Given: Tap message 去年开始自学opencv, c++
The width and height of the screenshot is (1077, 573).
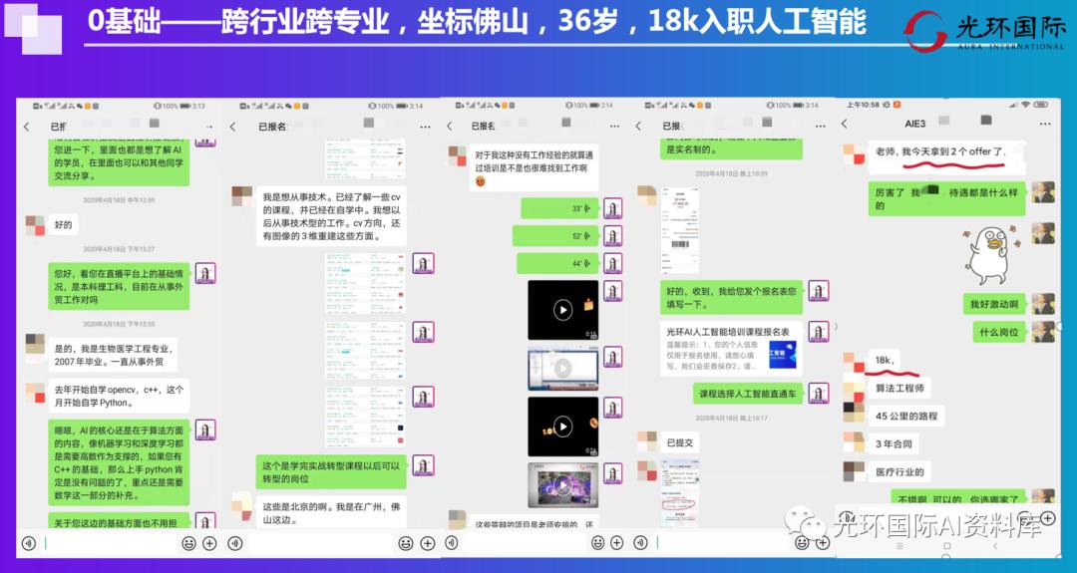Looking at the screenshot, I should click(x=119, y=396).
